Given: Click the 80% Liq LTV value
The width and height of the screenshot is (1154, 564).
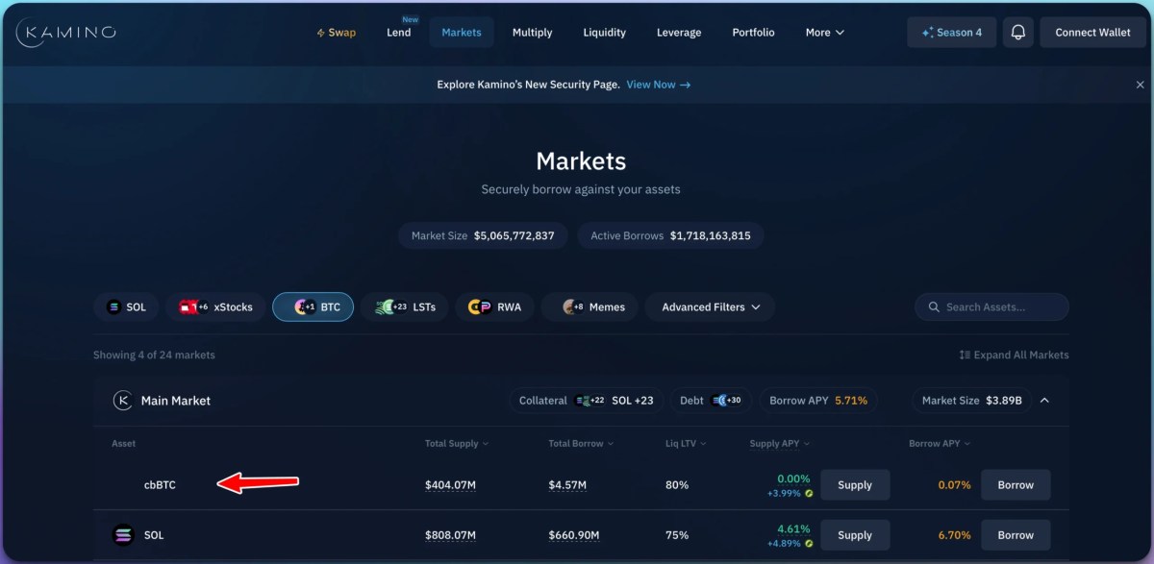Looking at the screenshot, I should click(677, 485).
